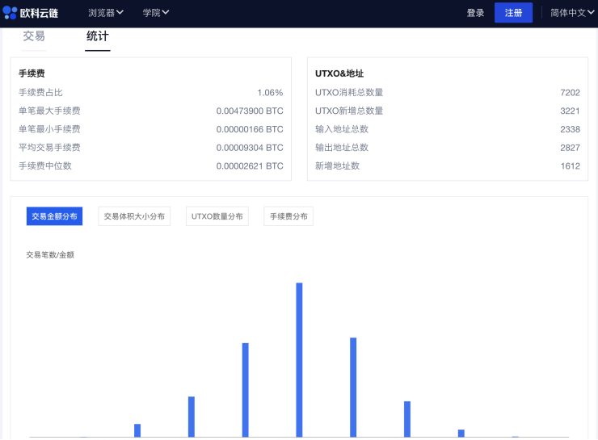
Task: Click the 登录 link
Action: (x=475, y=13)
